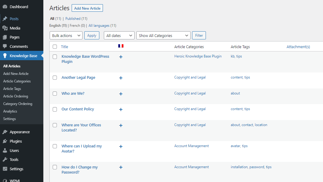Check the select-all checkbox in the table header
The width and height of the screenshot is (323, 182).
(x=54, y=47)
